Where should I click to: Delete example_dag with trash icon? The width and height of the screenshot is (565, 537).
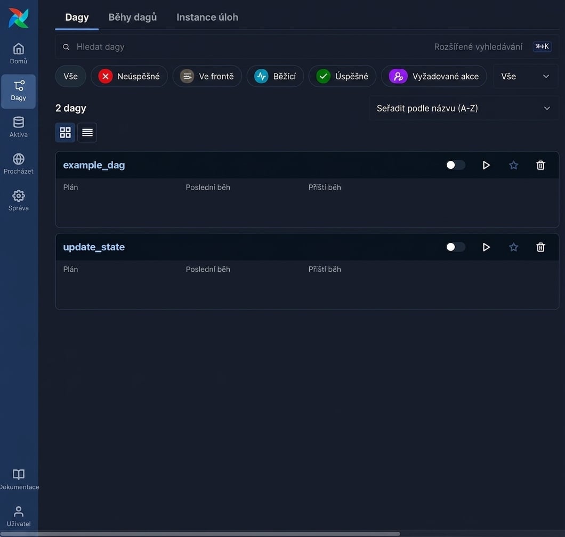pyautogui.click(x=540, y=165)
